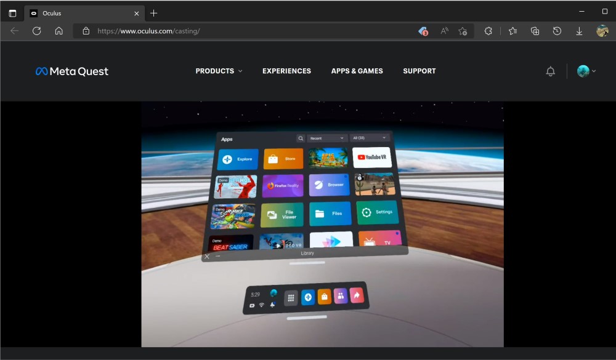Screen dimensions: 616x360
Task: Expand the All (33) filter dropdown
Action: 369,138
